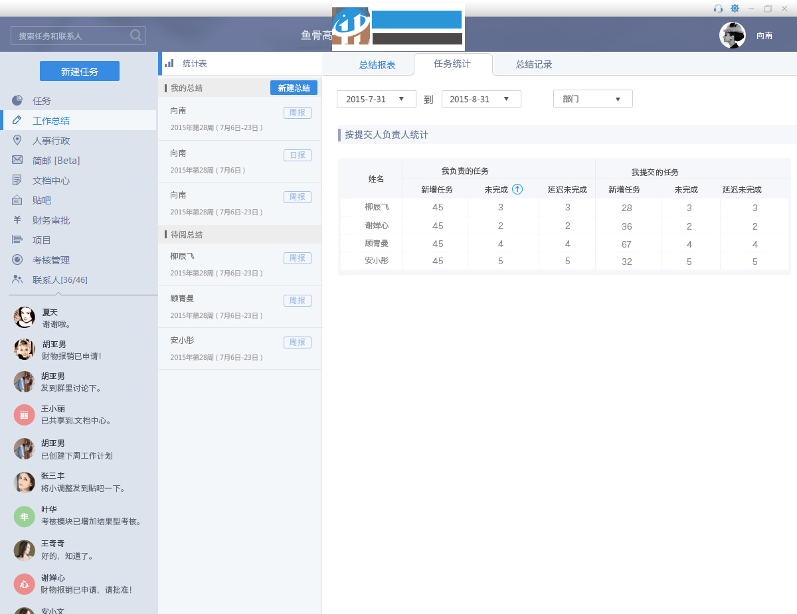The image size is (797, 614).
Task: Select the 工作总结 pencil icon
Action: [17, 120]
